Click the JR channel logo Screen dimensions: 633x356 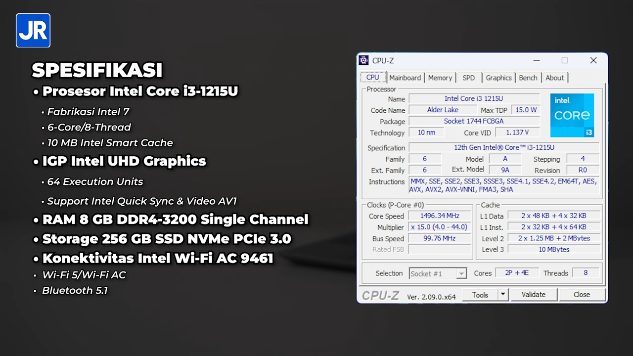click(33, 31)
